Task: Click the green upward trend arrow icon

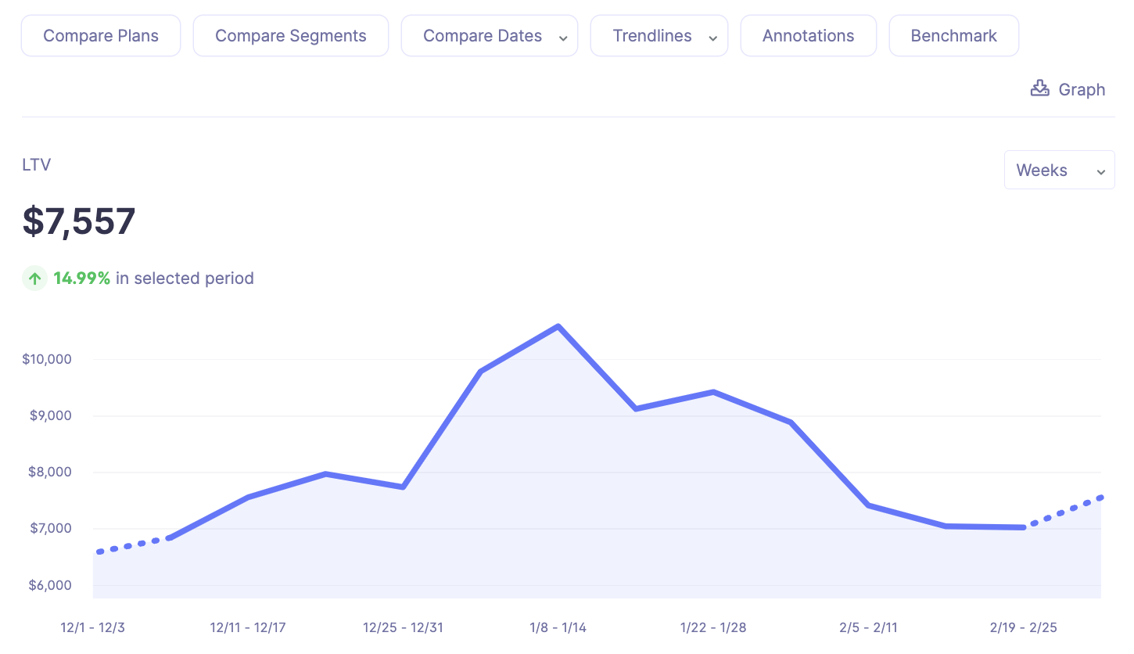Action: tap(34, 278)
